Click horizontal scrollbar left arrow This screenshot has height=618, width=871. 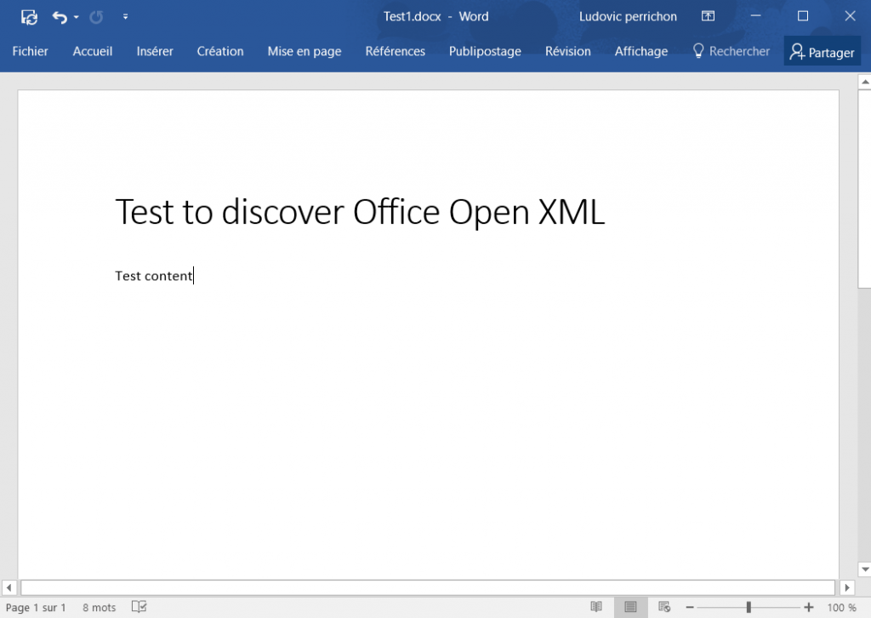(x=9, y=587)
